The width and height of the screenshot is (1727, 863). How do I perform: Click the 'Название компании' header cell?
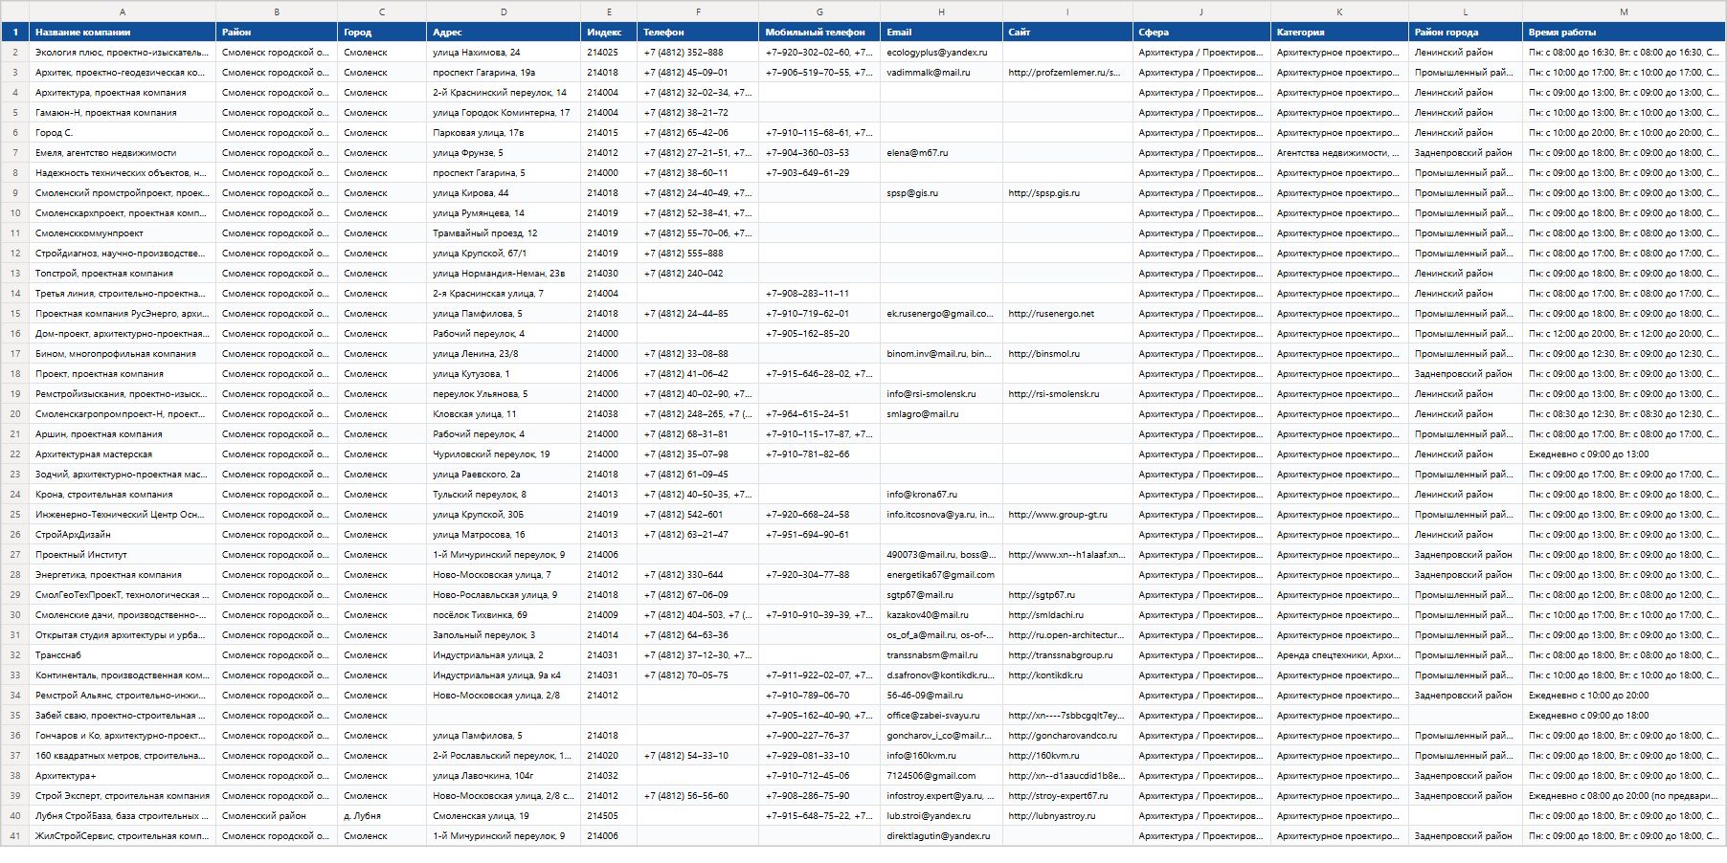(x=123, y=32)
